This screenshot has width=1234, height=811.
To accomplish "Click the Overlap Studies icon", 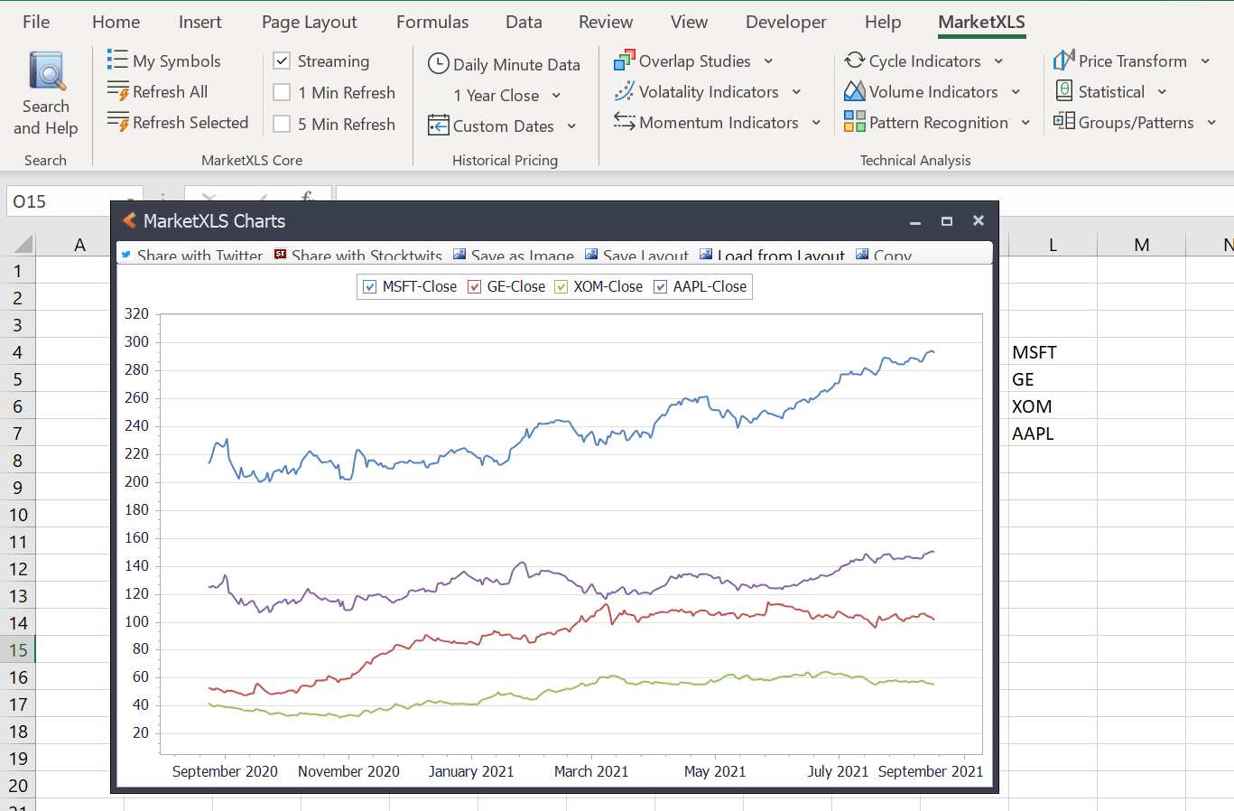I will 624,61.
